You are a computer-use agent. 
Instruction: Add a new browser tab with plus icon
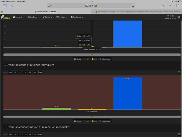pos(170,5)
